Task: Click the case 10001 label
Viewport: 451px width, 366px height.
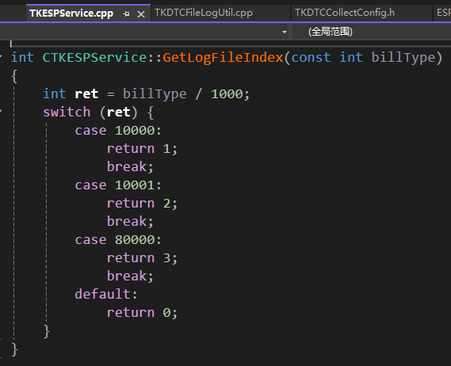Action: 118,185
